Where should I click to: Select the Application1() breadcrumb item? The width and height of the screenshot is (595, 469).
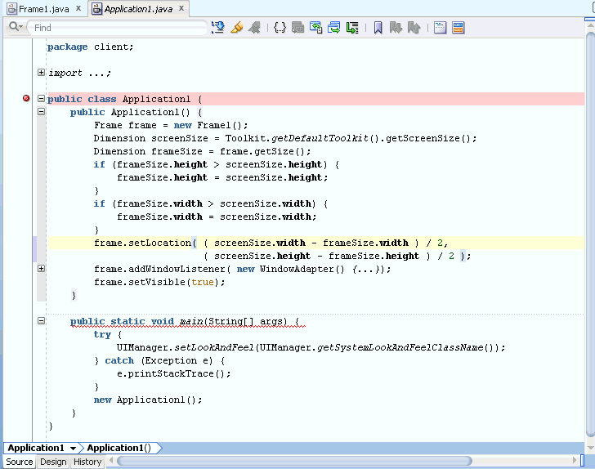(119, 448)
